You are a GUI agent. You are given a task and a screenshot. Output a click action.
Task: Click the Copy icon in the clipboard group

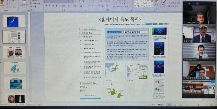(8, 4)
